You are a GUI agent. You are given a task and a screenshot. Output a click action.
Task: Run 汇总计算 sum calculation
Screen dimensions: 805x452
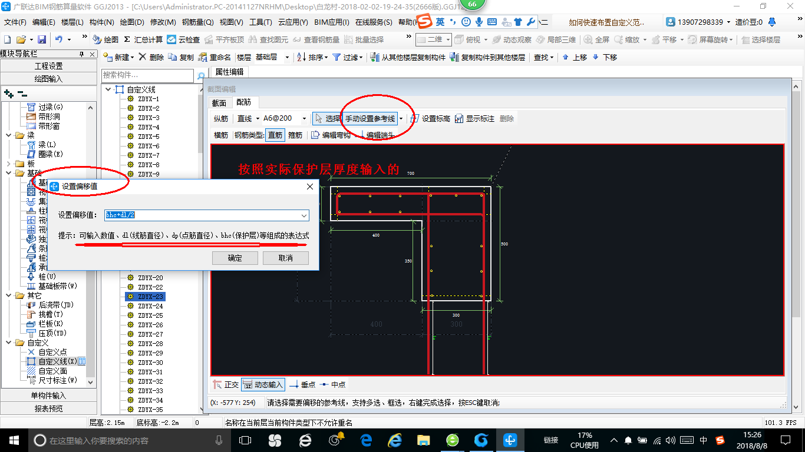pos(143,39)
